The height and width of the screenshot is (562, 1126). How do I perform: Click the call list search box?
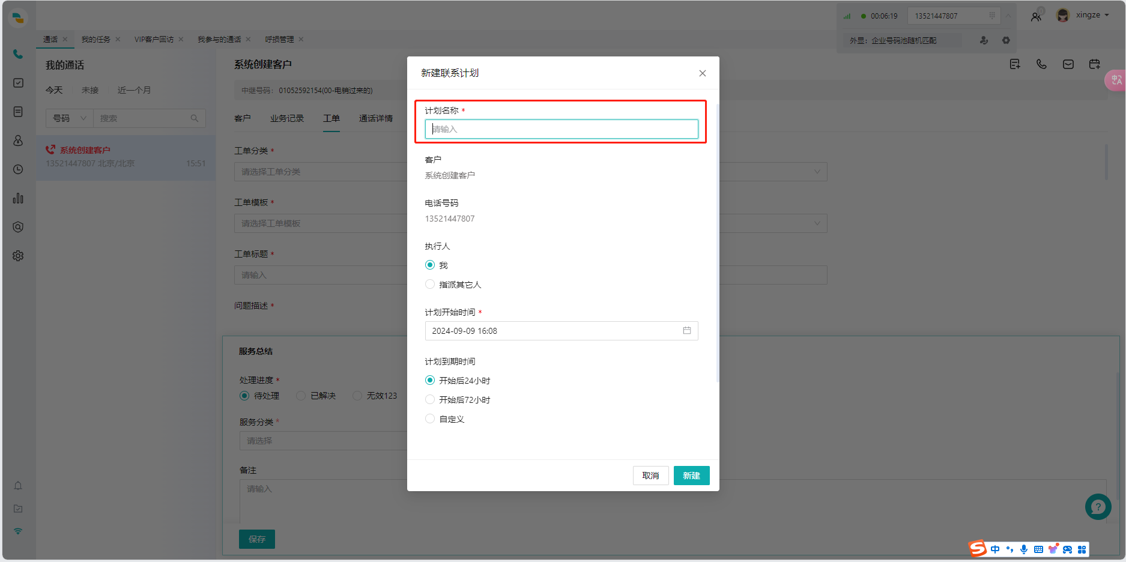[149, 118]
